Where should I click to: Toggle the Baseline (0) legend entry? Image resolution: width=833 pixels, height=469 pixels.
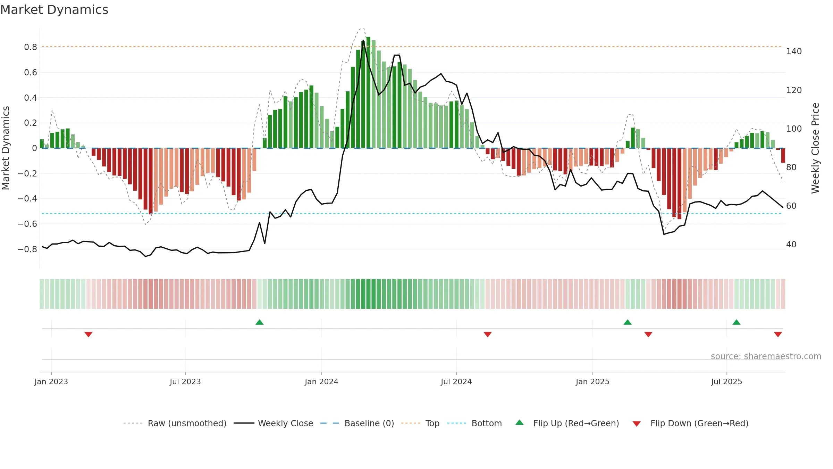click(x=357, y=423)
